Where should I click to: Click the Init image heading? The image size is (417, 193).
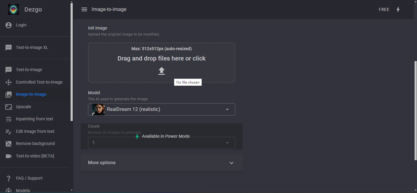pos(97,28)
